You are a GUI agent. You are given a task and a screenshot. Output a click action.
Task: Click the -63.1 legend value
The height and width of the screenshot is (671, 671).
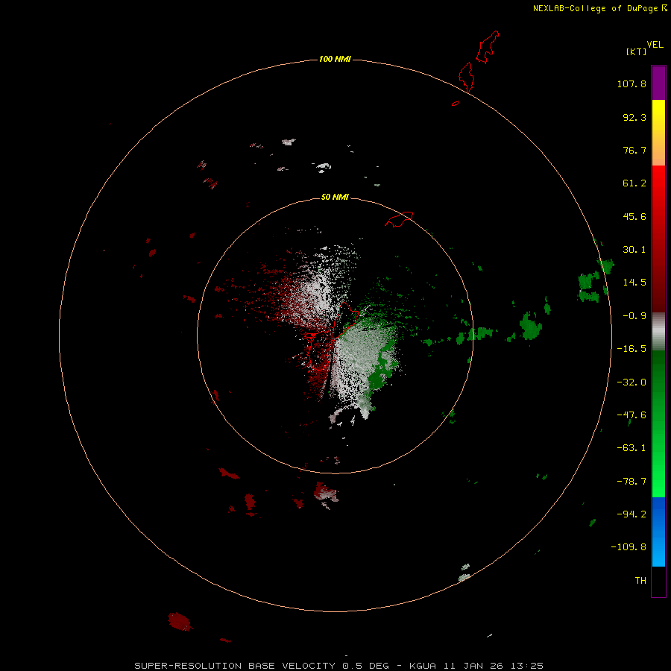[631, 448]
